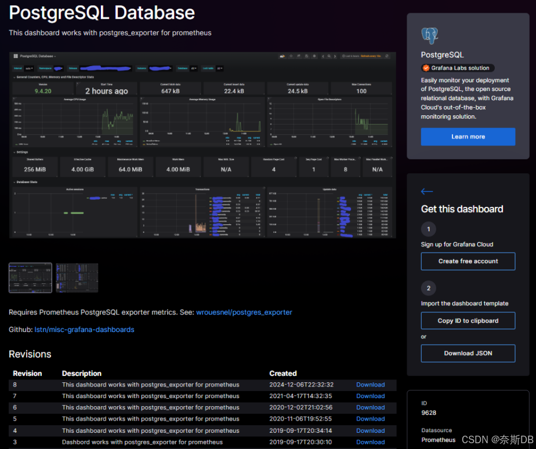Viewport: 536px width, 449px height.
Task: Click the Created column header
Action: tap(283, 373)
